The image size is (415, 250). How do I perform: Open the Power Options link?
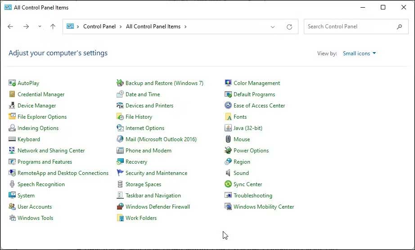pos(251,151)
